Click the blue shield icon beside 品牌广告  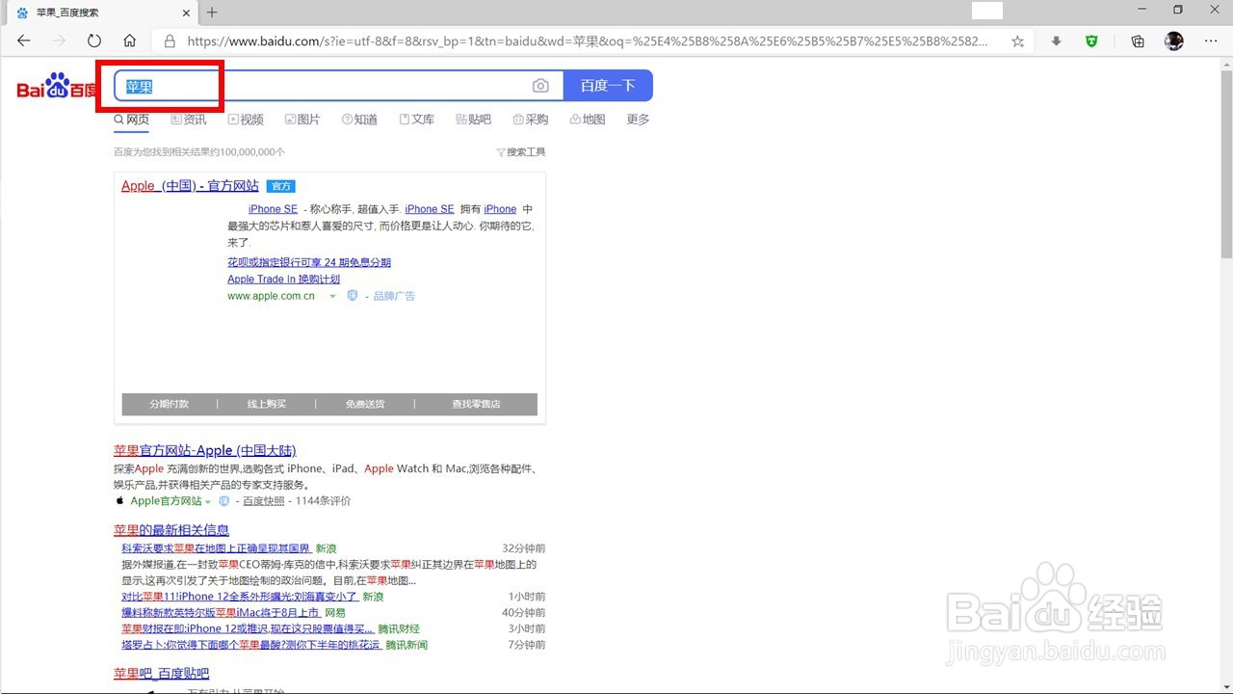353,296
